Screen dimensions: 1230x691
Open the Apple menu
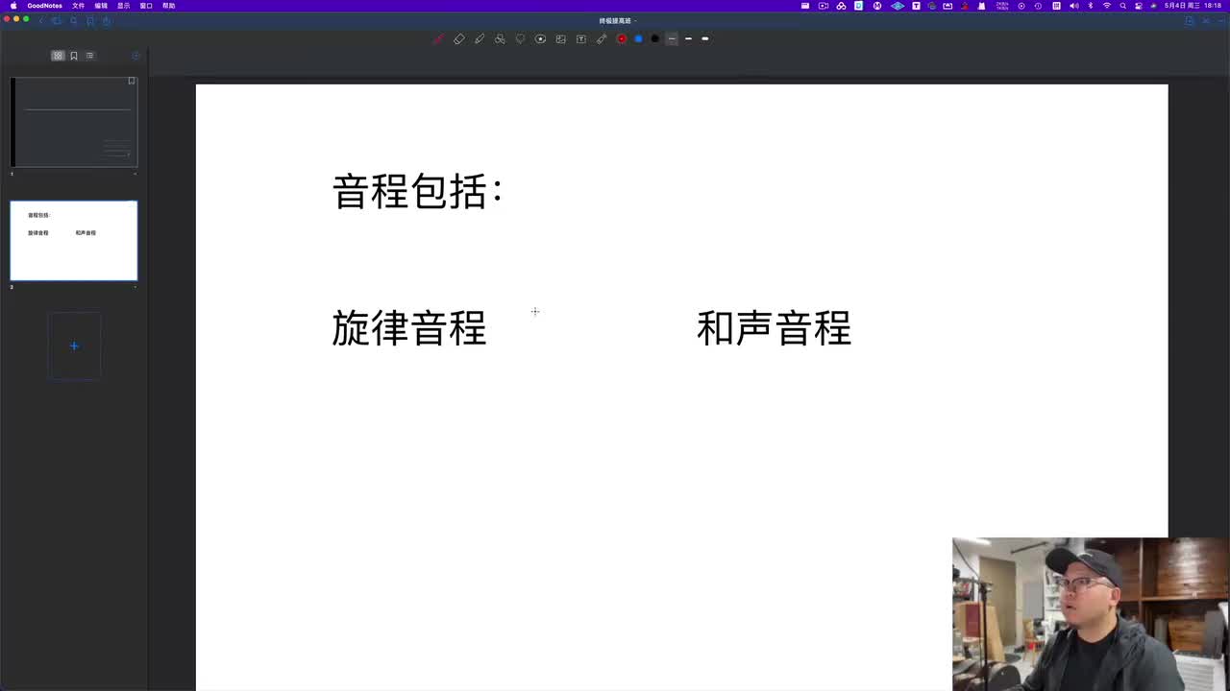(x=13, y=6)
